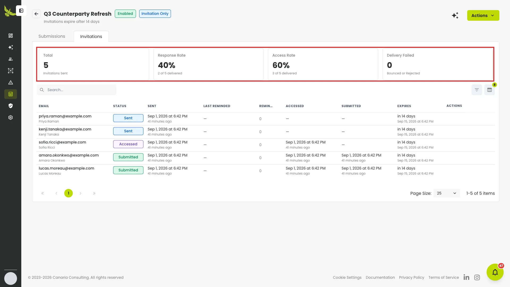This screenshot has width=510, height=287.
Task: Open Documentation link
Action: point(380,277)
